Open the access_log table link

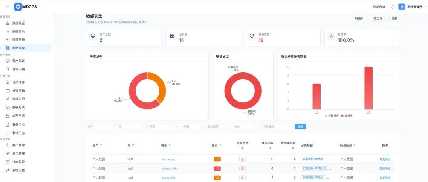point(168,159)
